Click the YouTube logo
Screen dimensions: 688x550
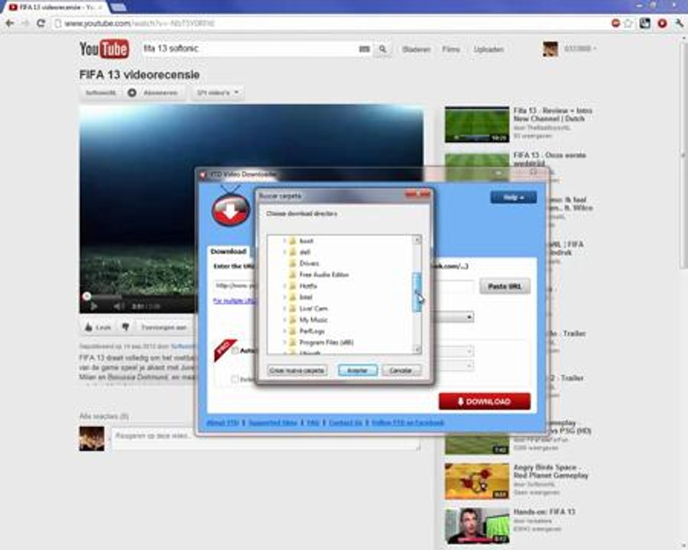tap(104, 49)
